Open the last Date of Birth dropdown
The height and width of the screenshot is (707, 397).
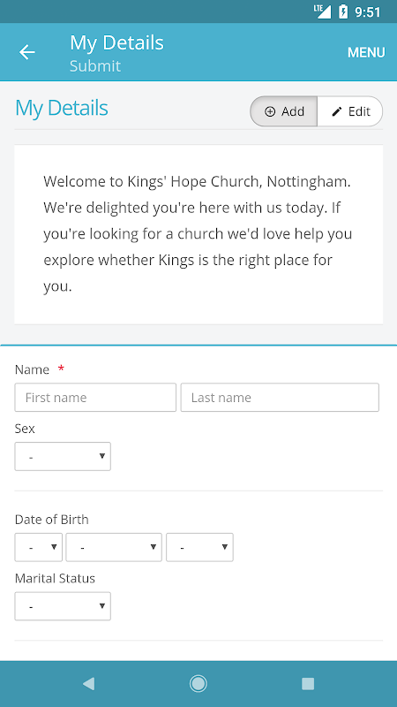tap(199, 547)
